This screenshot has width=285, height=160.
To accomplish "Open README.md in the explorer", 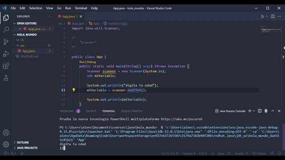I will coord(29,56).
